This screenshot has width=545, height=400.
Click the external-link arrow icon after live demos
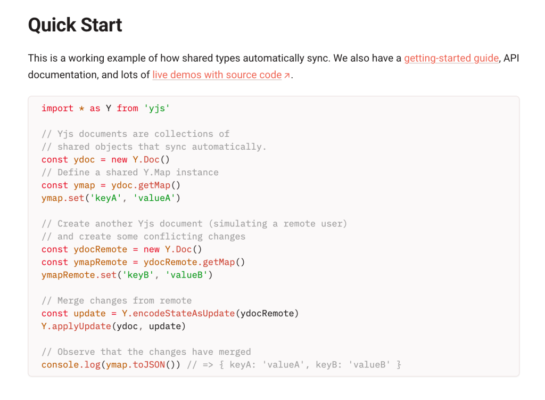(287, 76)
